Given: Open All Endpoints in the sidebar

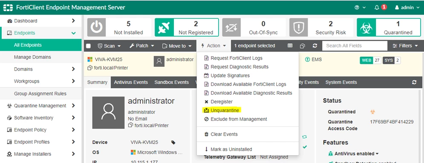Looking at the screenshot, I should tap(40, 45).
